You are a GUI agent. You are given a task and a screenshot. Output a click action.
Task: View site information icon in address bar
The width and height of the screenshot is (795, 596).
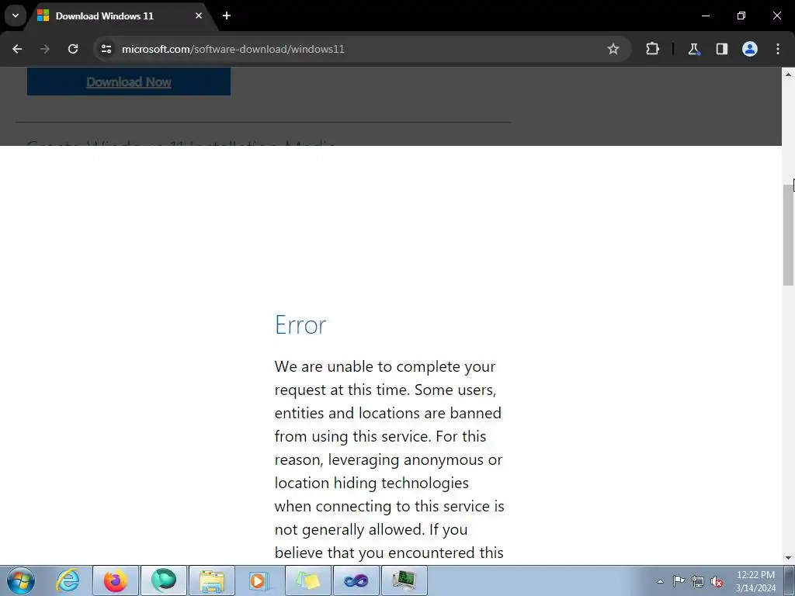pyautogui.click(x=106, y=49)
